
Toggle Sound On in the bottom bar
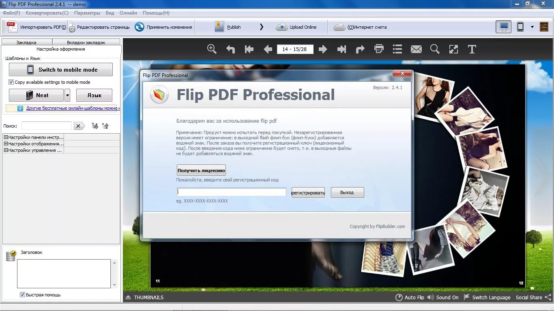(x=442, y=297)
